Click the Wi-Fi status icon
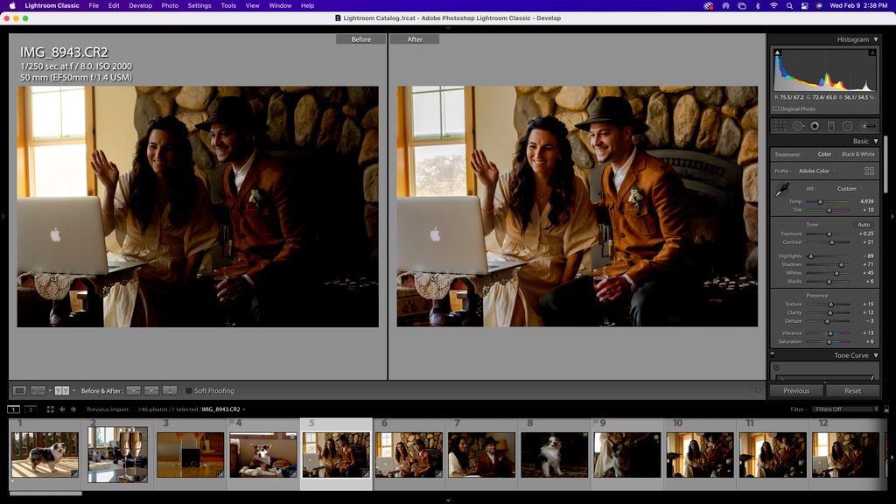The image size is (896, 504). [x=773, y=6]
